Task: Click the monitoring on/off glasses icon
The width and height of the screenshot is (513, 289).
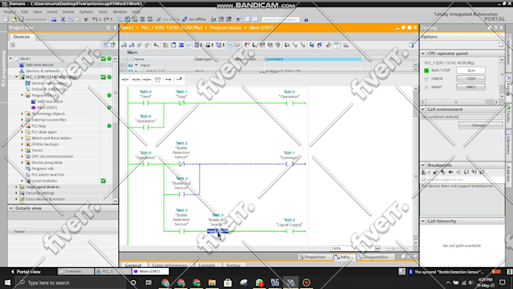Action: pos(336,45)
